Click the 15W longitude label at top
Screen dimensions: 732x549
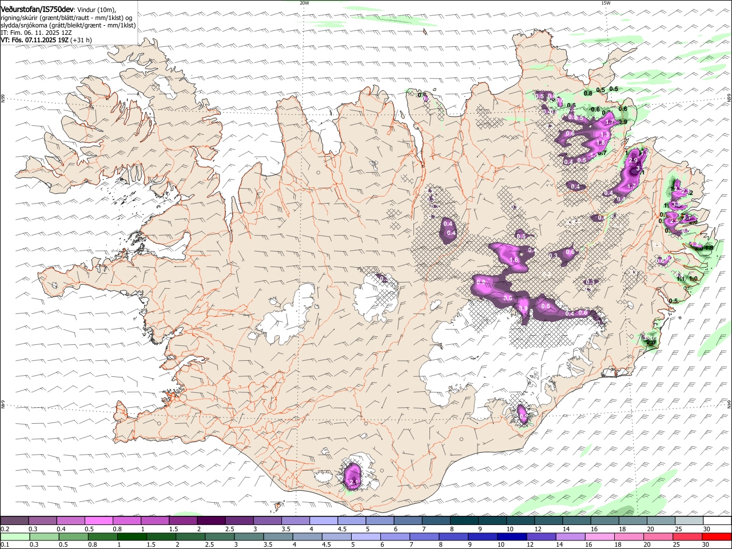606,3
